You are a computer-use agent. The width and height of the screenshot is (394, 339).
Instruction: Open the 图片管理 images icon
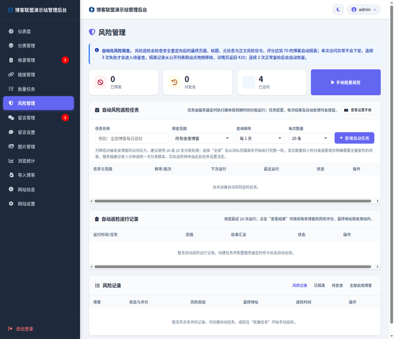pyautogui.click(x=11, y=147)
